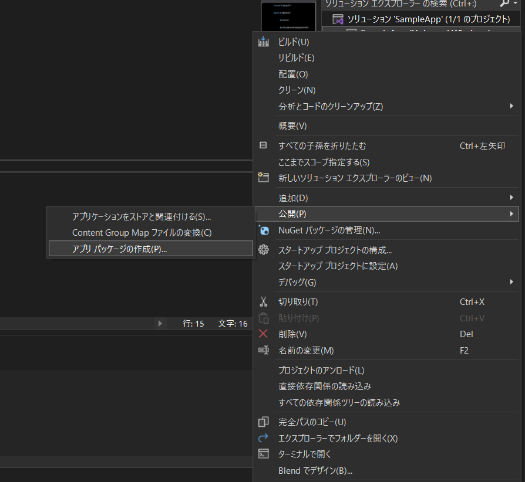Click the copy full path icon
Viewport: 525px width, 482px height.
[264, 422]
